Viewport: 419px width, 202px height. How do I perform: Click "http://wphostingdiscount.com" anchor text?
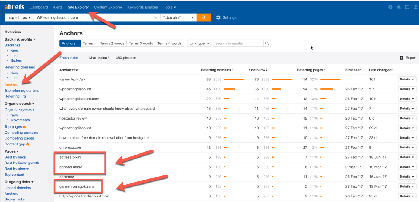click(85, 196)
